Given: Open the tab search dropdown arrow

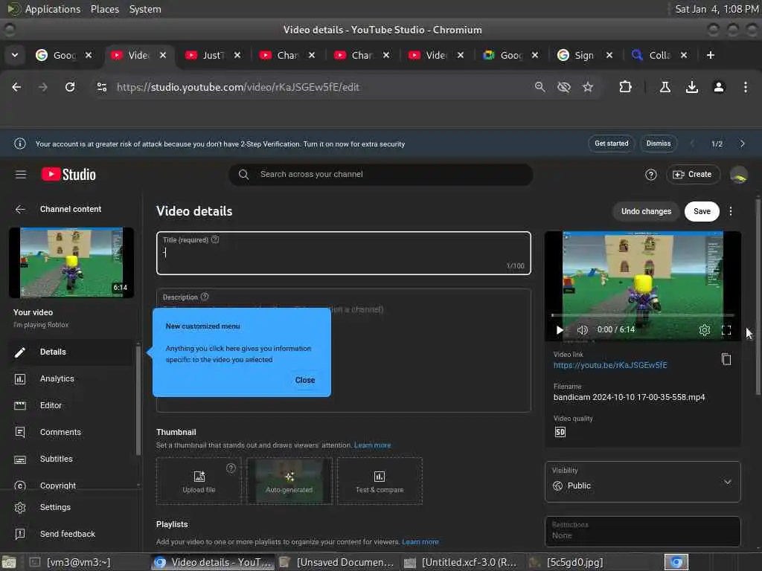Looking at the screenshot, I should [15, 55].
